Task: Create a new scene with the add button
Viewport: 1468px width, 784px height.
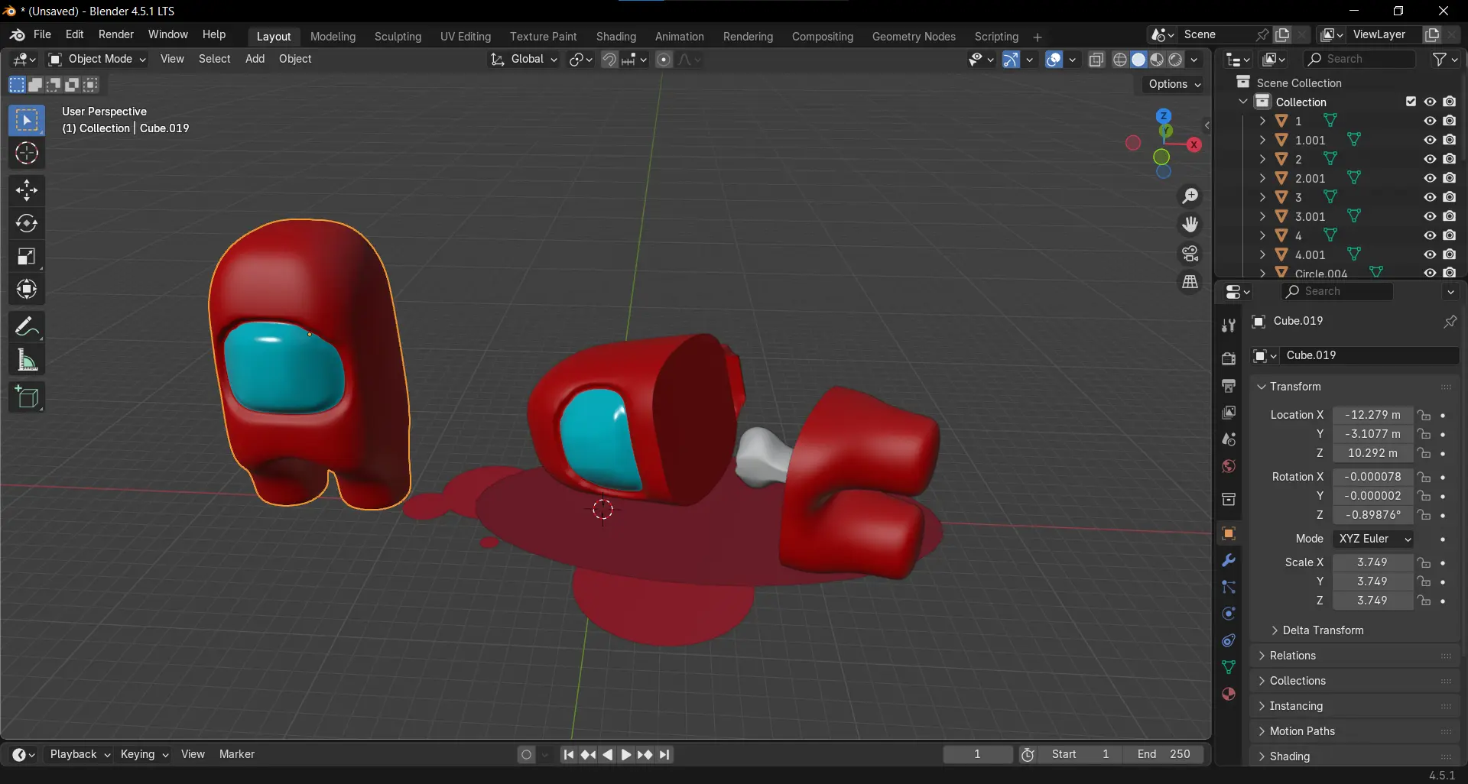Action: point(1283,34)
